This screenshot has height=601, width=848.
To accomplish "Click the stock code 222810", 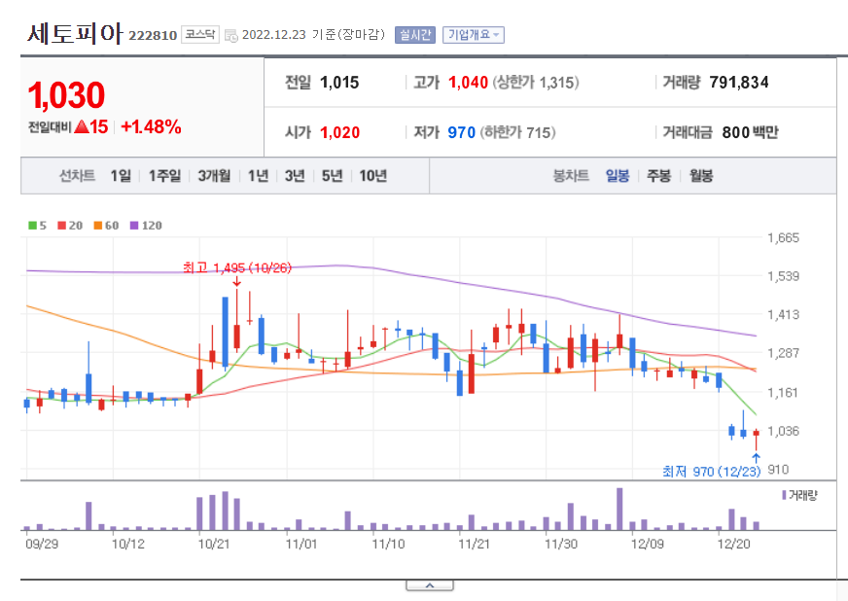I will pyautogui.click(x=153, y=36).
